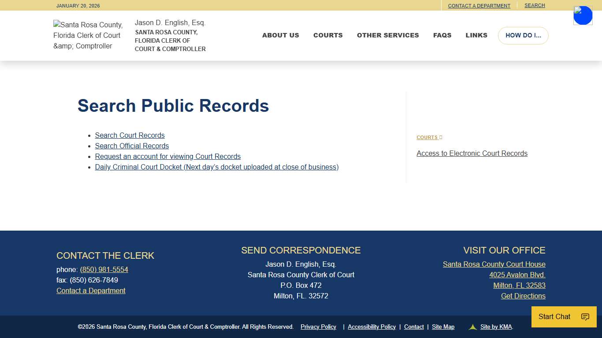Open Search Court Records
The image size is (602, 338).
(x=130, y=135)
